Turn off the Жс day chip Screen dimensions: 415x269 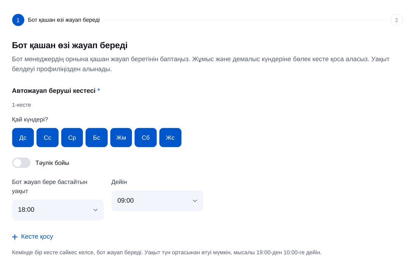(170, 138)
